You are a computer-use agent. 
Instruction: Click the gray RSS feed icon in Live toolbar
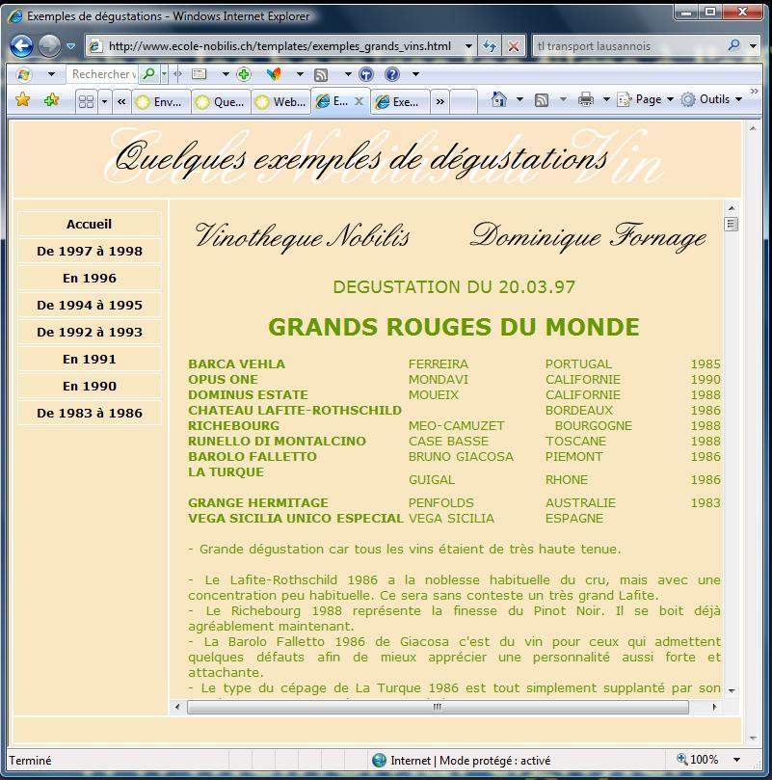pos(321,75)
